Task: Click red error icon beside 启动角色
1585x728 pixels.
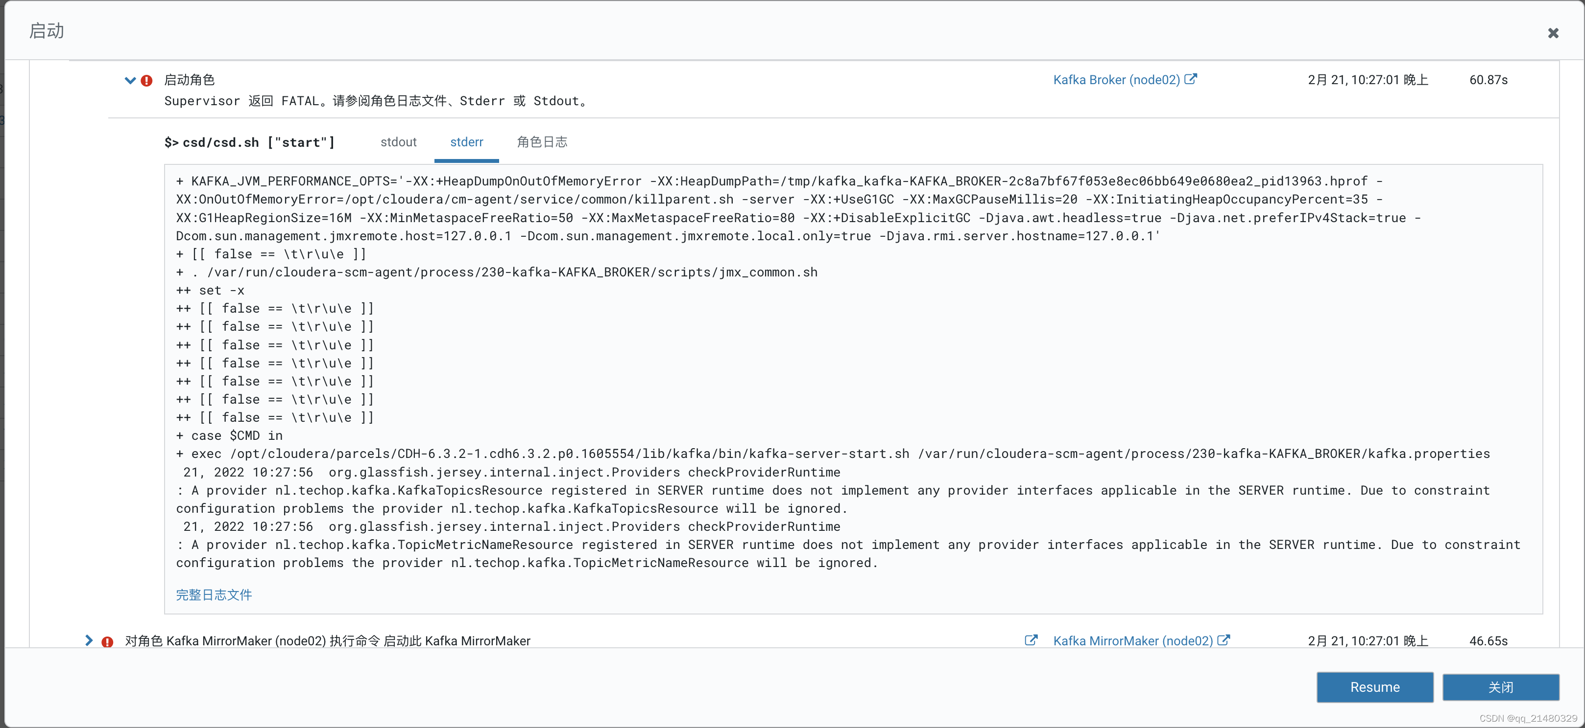Action: (146, 80)
